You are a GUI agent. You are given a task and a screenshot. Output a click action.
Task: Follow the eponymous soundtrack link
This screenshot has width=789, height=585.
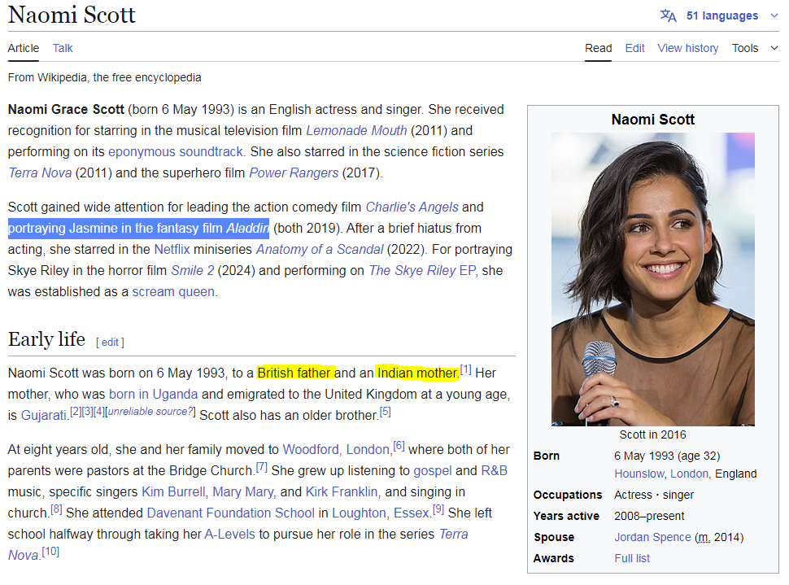(x=176, y=151)
